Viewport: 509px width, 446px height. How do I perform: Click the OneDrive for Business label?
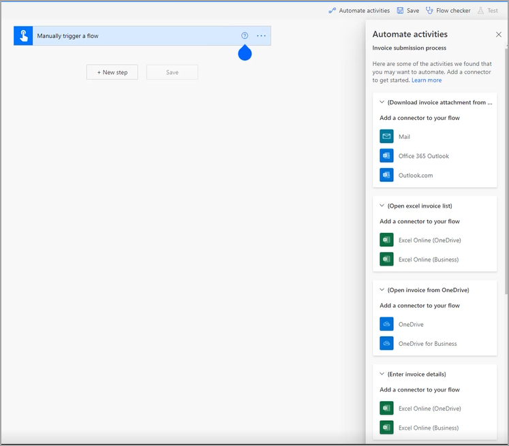coord(427,343)
